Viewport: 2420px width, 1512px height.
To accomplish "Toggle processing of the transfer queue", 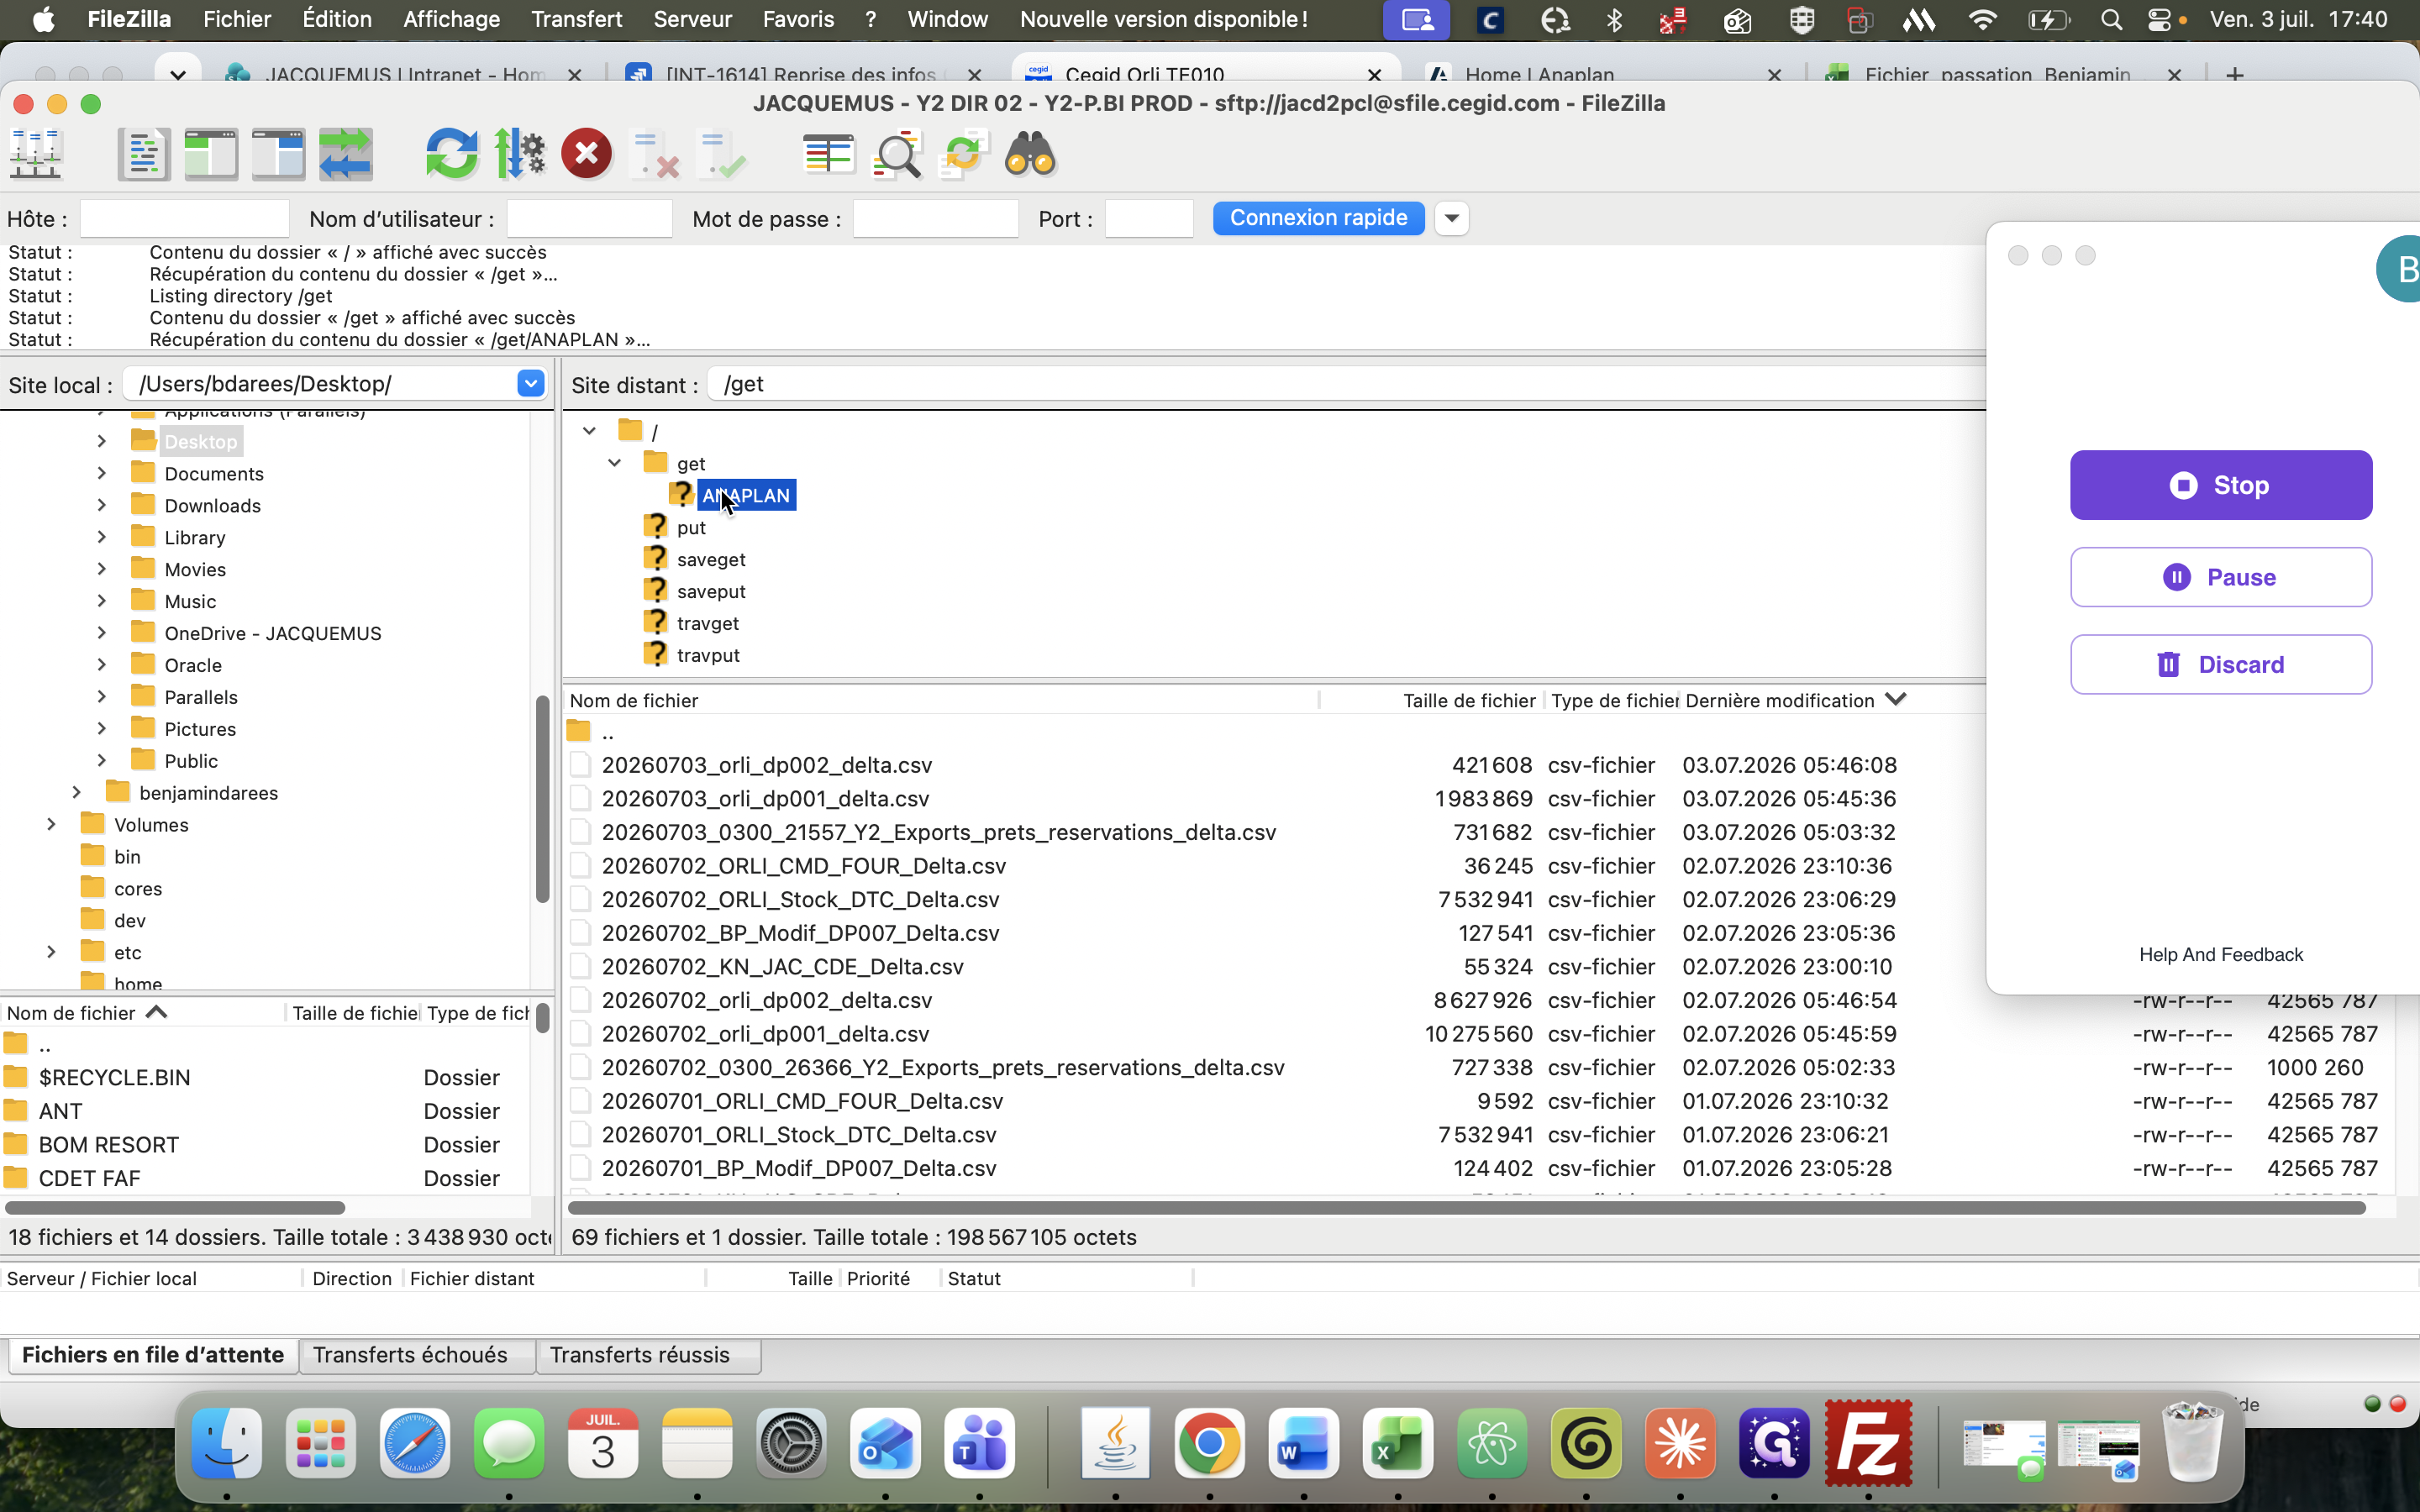I will coord(520,155).
